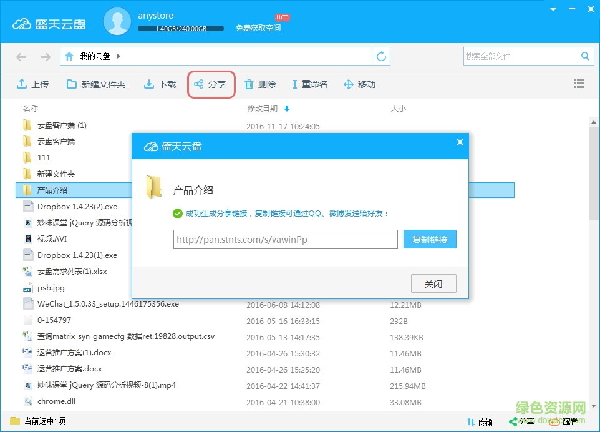Click the storage usage progress bar
Screen dimensions: 600x432
(x=181, y=28)
